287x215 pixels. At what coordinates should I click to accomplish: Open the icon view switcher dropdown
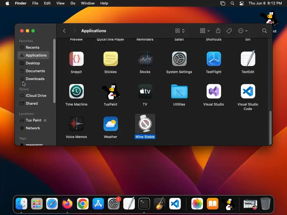pyautogui.click(x=180, y=31)
